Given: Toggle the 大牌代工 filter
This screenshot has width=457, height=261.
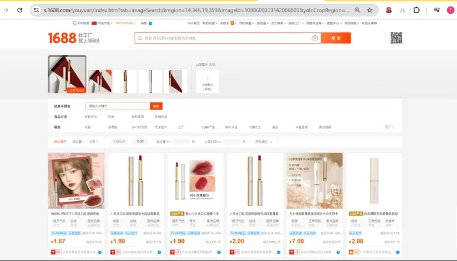Looking at the screenshot, I should pos(255,127).
